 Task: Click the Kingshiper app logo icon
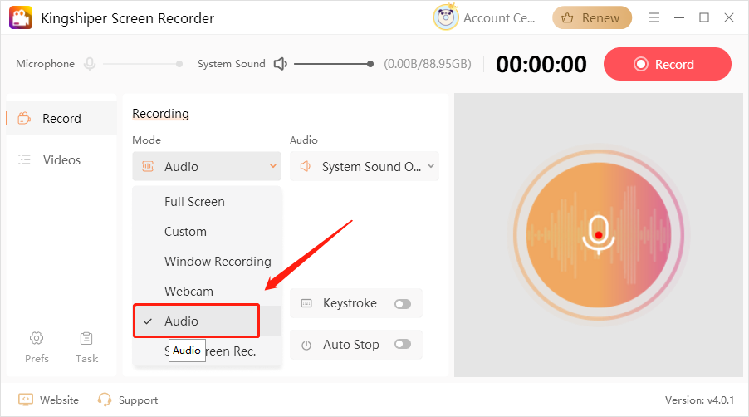pyautogui.click(x=21, y=17)
